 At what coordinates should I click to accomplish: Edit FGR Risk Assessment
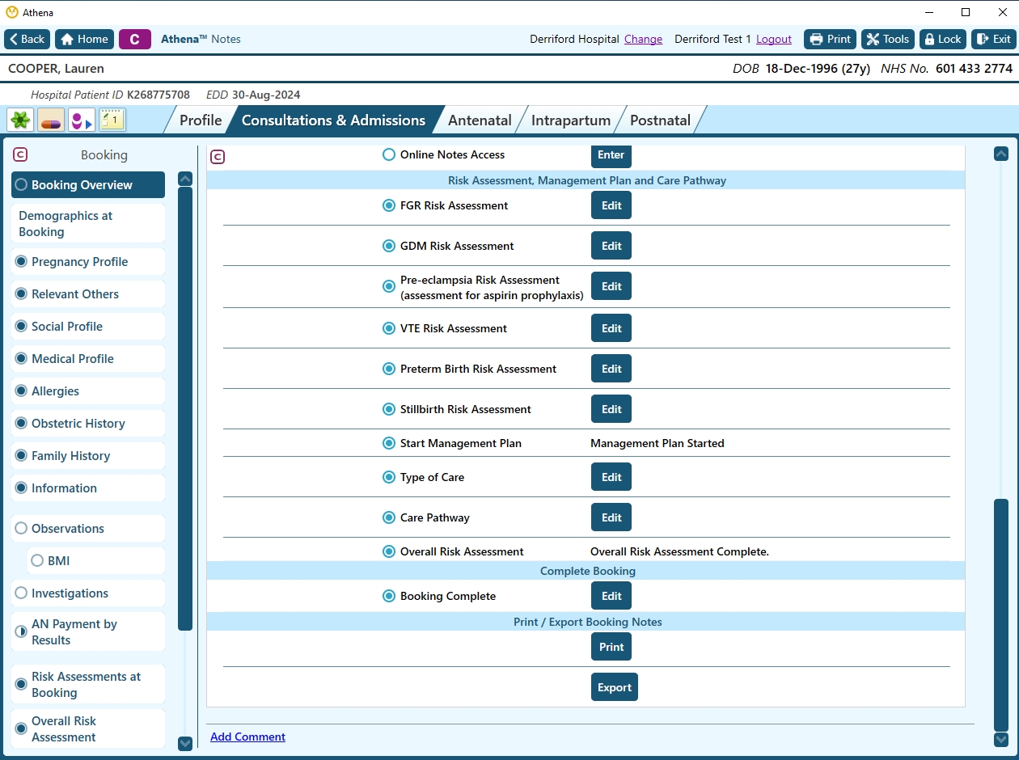pyautogui.click(x=611, y=205)
